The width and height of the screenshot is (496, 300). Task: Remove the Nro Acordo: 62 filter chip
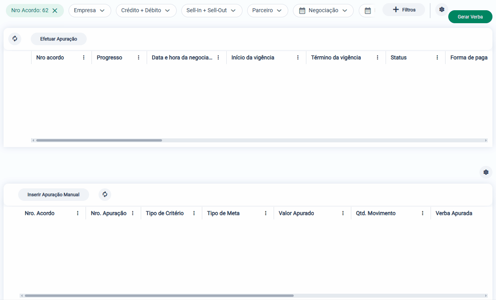[x=55, y=11]
